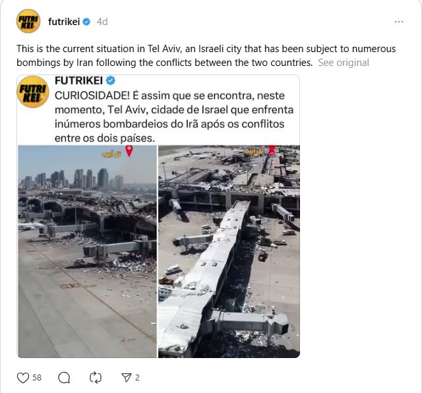Click the FUTRIKEI heading in embedded image
The width and height of the screenshot is (422, 393).
78,80
